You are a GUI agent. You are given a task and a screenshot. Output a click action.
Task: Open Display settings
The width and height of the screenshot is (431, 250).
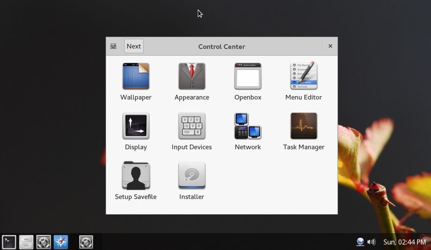[136, 126]
